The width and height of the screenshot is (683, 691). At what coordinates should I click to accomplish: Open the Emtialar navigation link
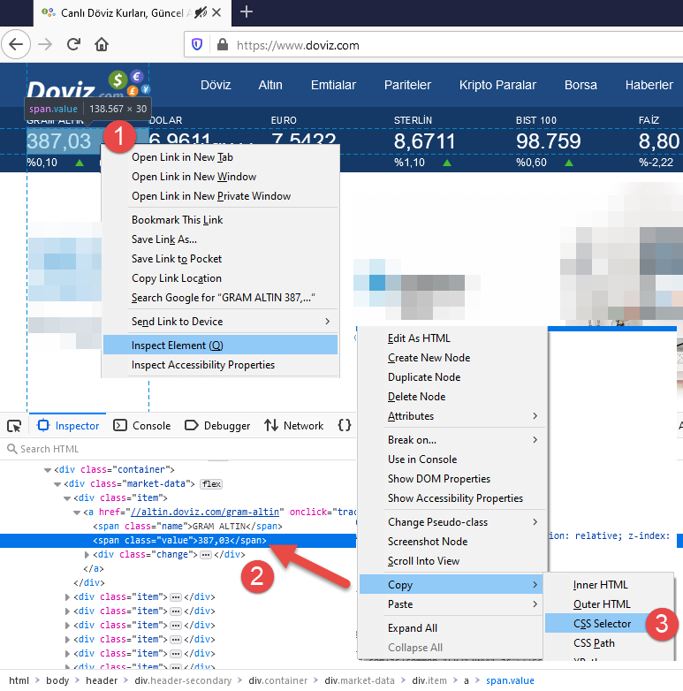(333, 85)
